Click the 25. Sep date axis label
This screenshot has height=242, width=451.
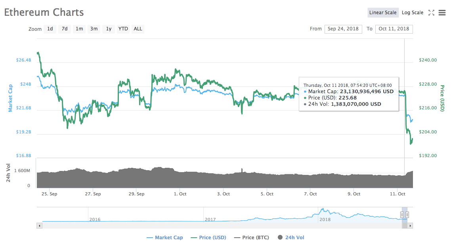click(50, 194)
